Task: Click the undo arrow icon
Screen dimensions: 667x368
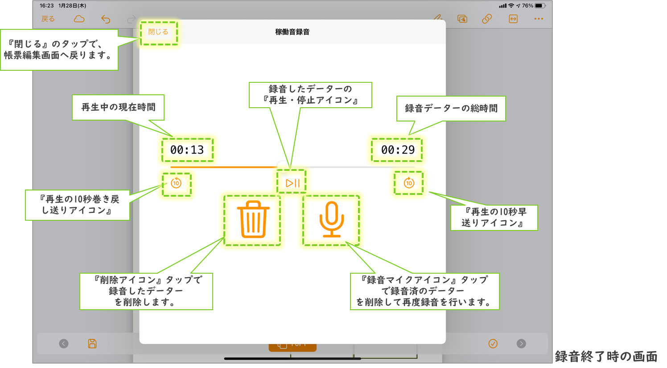Action: tap(106, 19)
